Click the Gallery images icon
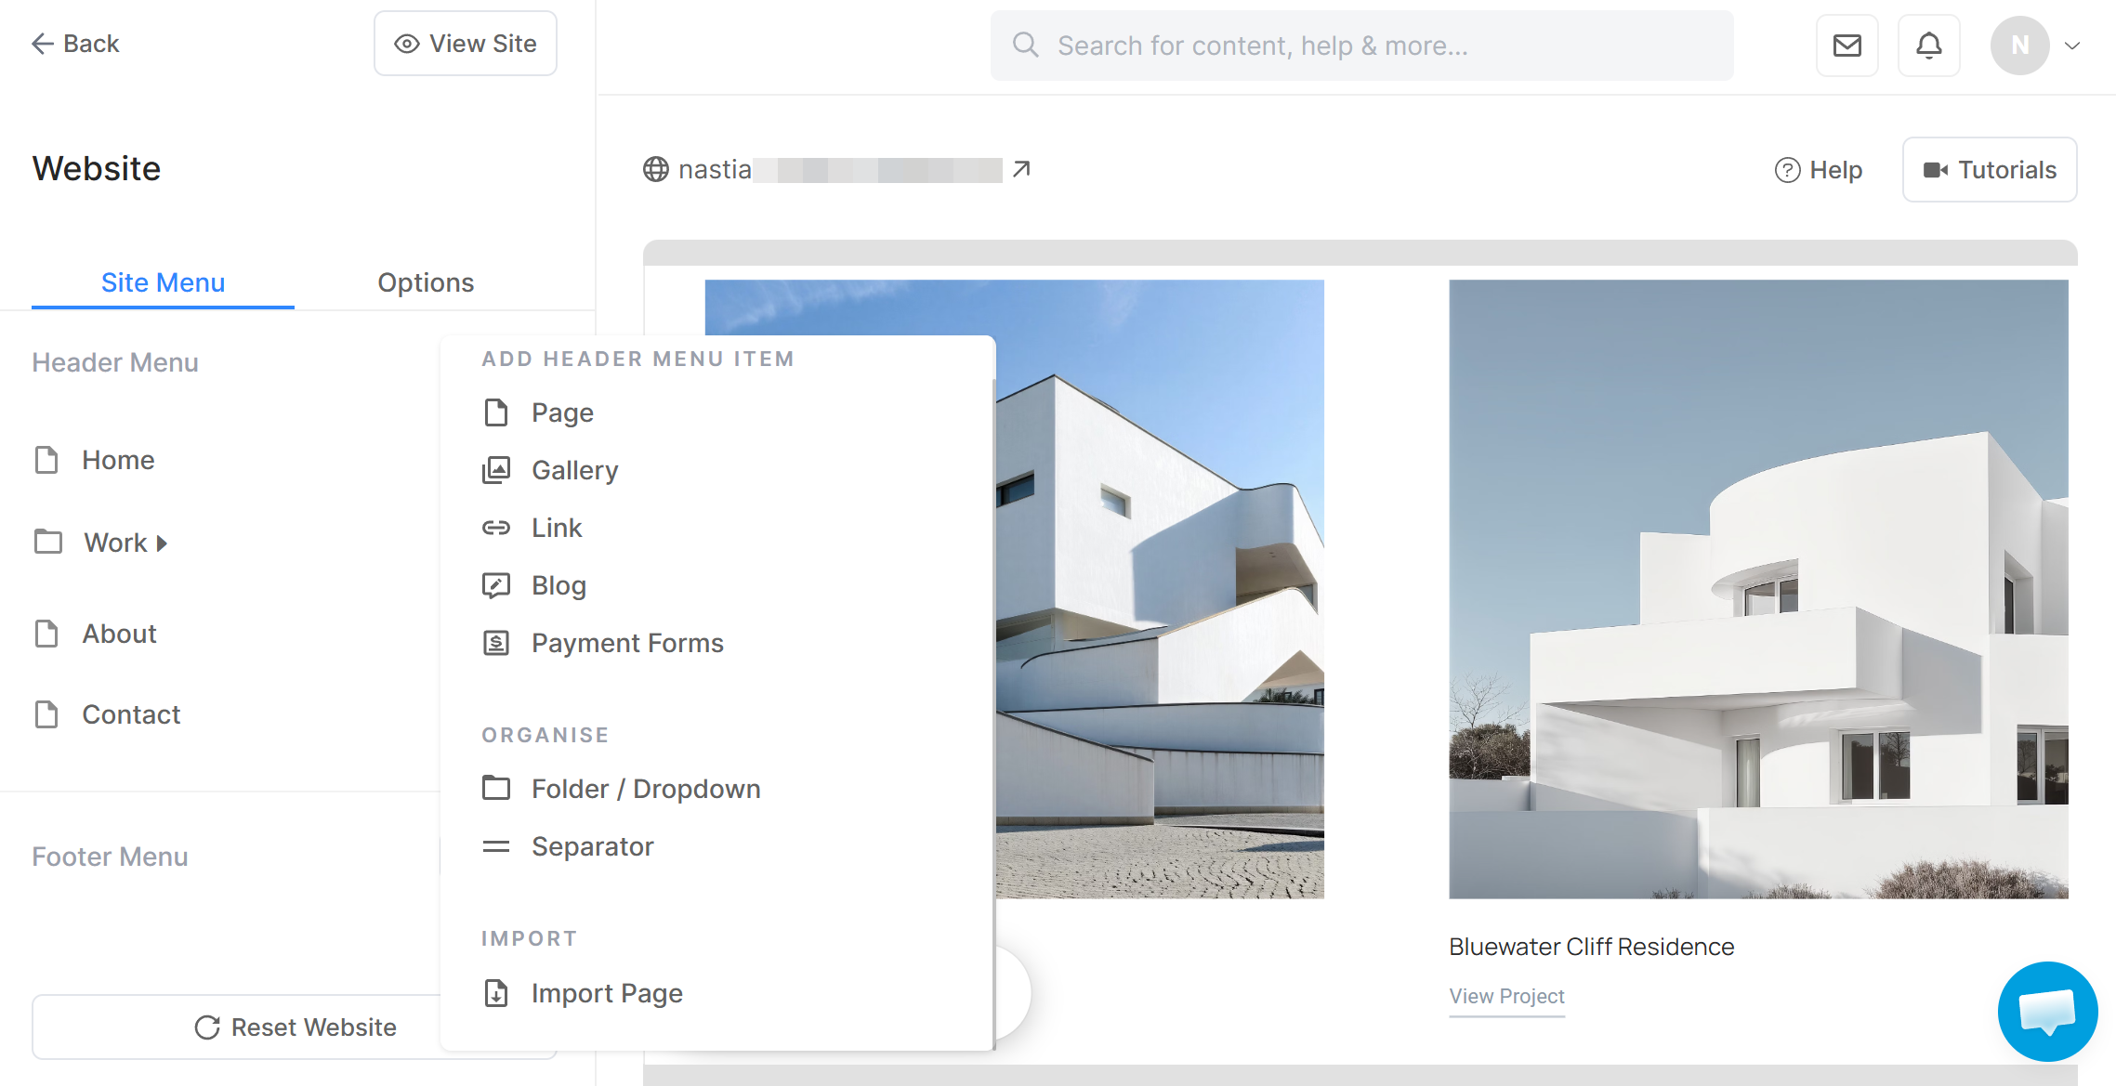Image resolution: width=2116 pixels, height=1086 pixels. click(x=496, y=470)
